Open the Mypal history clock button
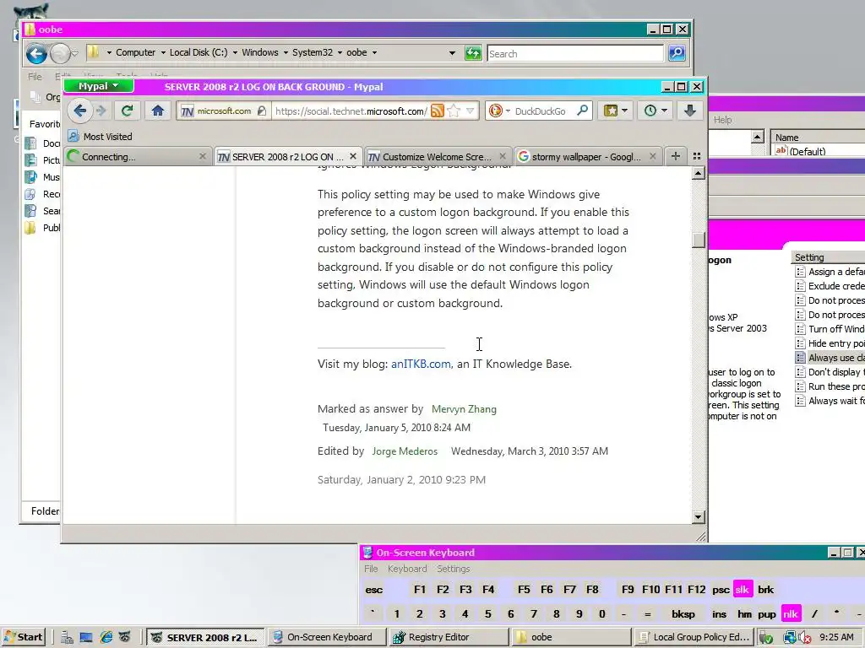865x648 pixels. click(x=655, y=111)
